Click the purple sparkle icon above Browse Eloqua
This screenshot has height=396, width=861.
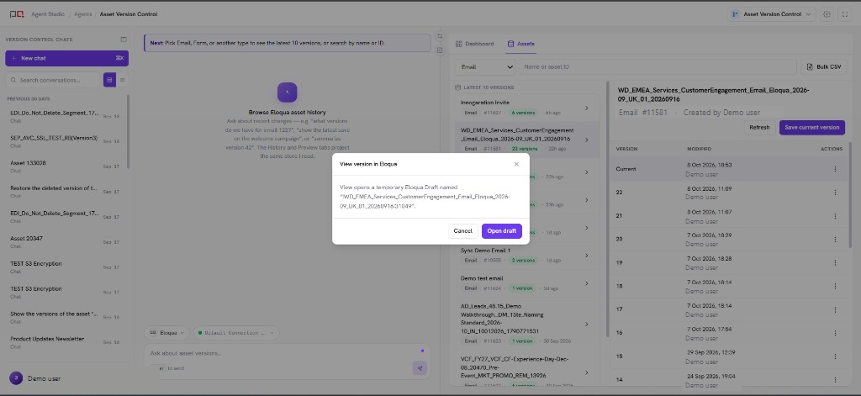[x=288, y=92]
